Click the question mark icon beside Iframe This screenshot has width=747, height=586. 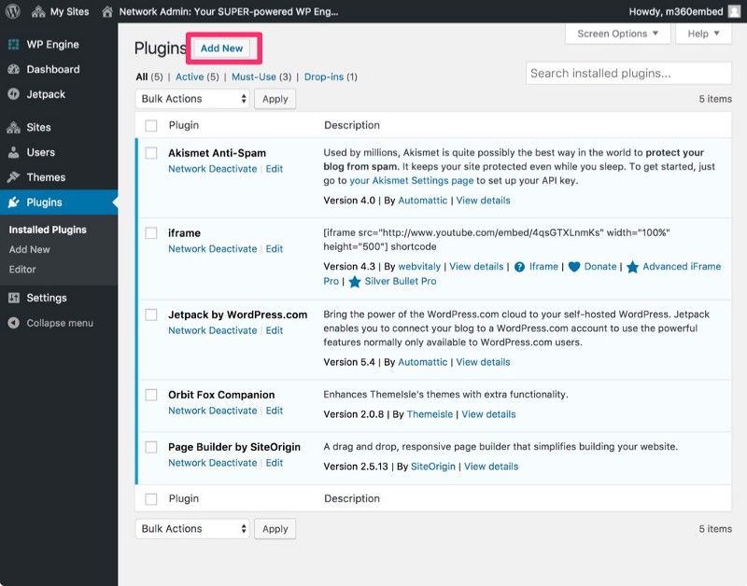pos(520,267)
